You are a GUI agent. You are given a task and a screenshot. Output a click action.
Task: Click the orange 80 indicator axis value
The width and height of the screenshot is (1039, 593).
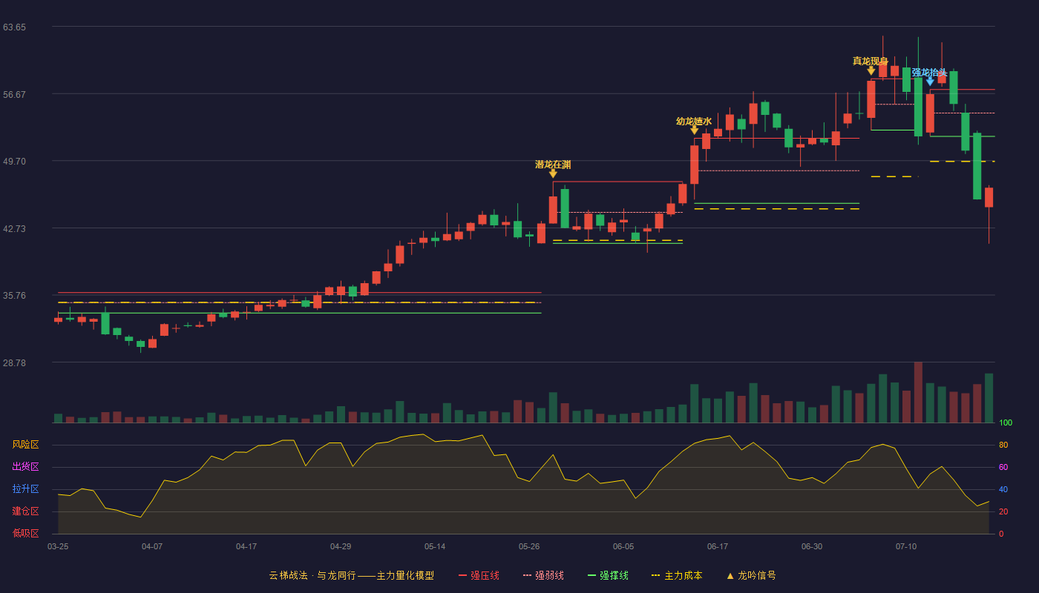point(1003,445)
